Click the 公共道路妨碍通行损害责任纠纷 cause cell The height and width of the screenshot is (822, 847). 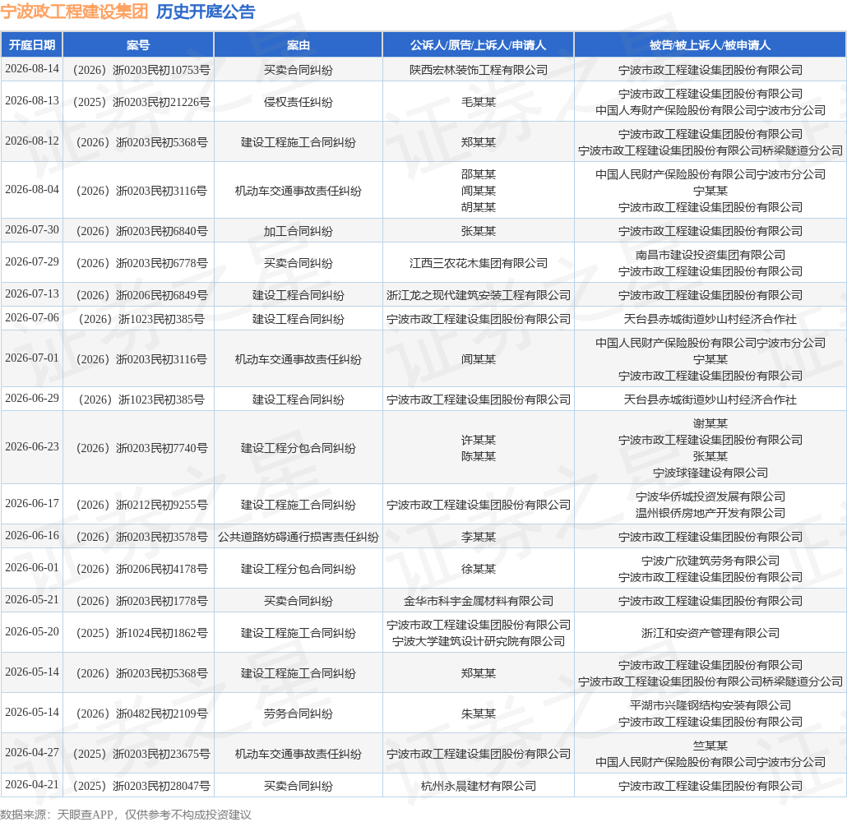click(x=299, y=537)
